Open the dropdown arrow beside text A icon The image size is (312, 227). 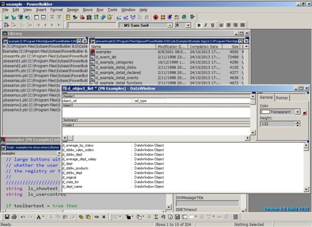point(43,217)
